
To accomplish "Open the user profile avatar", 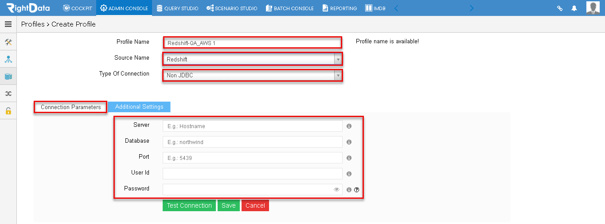I will 593,8.
